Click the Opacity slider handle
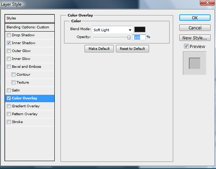This screenshot has height=169, width=216. [129, 37]
